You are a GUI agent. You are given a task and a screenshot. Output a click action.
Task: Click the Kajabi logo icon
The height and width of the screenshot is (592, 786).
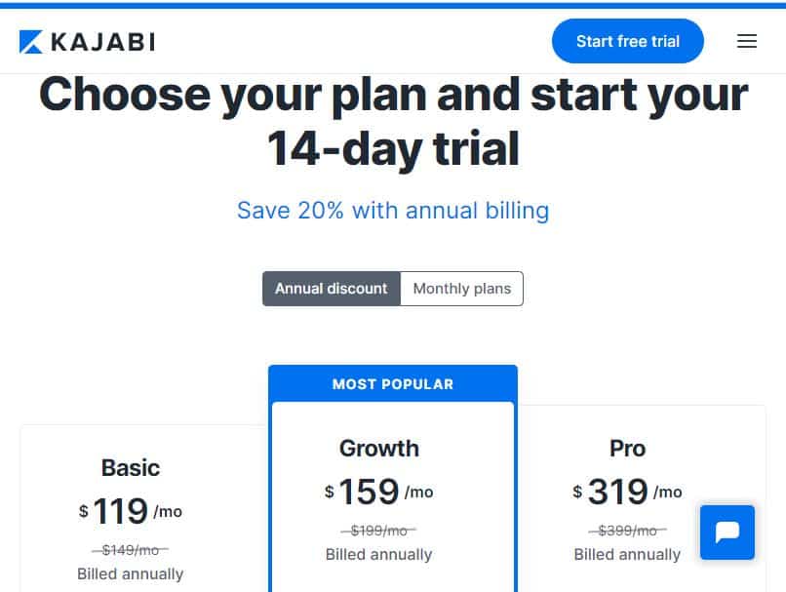[31, 42]
